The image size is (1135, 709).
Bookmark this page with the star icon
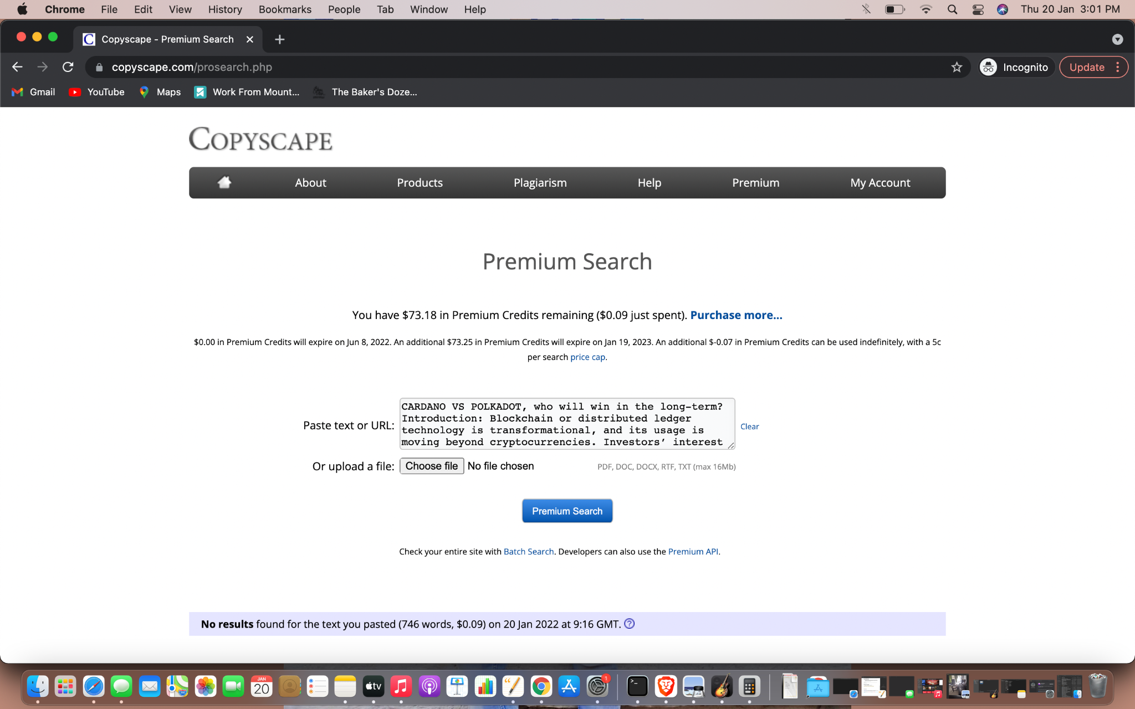[957, 67]
